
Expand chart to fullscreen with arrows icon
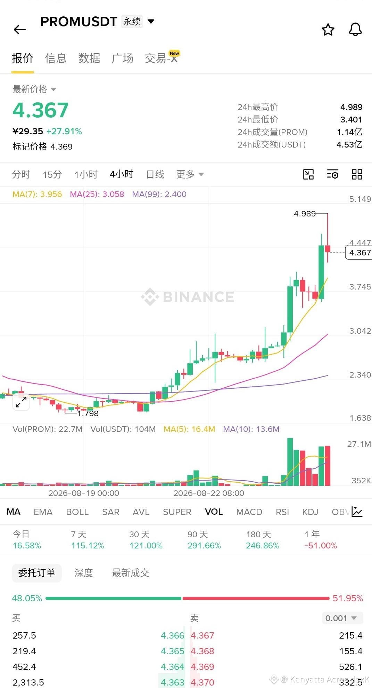[21, 402]
